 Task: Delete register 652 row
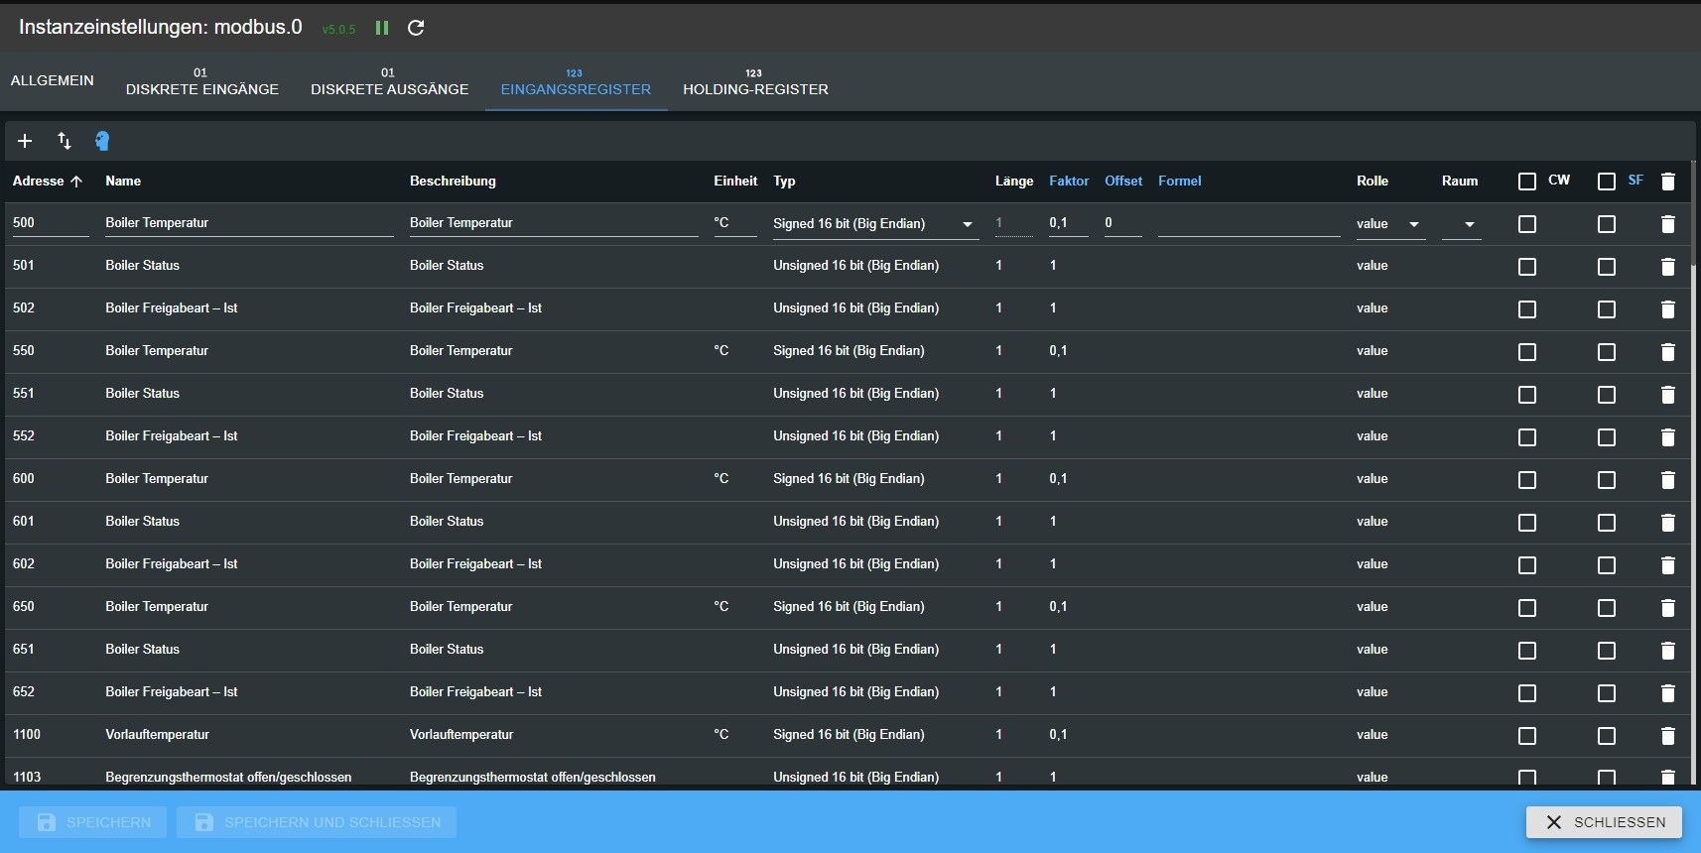1668,693
